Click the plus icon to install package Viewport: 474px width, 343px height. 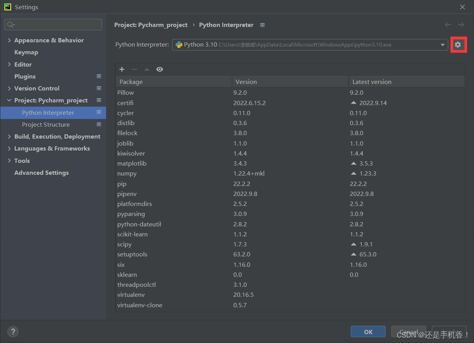(x=122, y=69)
